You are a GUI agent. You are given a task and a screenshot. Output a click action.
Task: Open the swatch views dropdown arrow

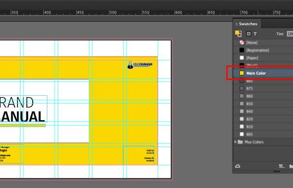pyautogui.click(x=284, y=167)
